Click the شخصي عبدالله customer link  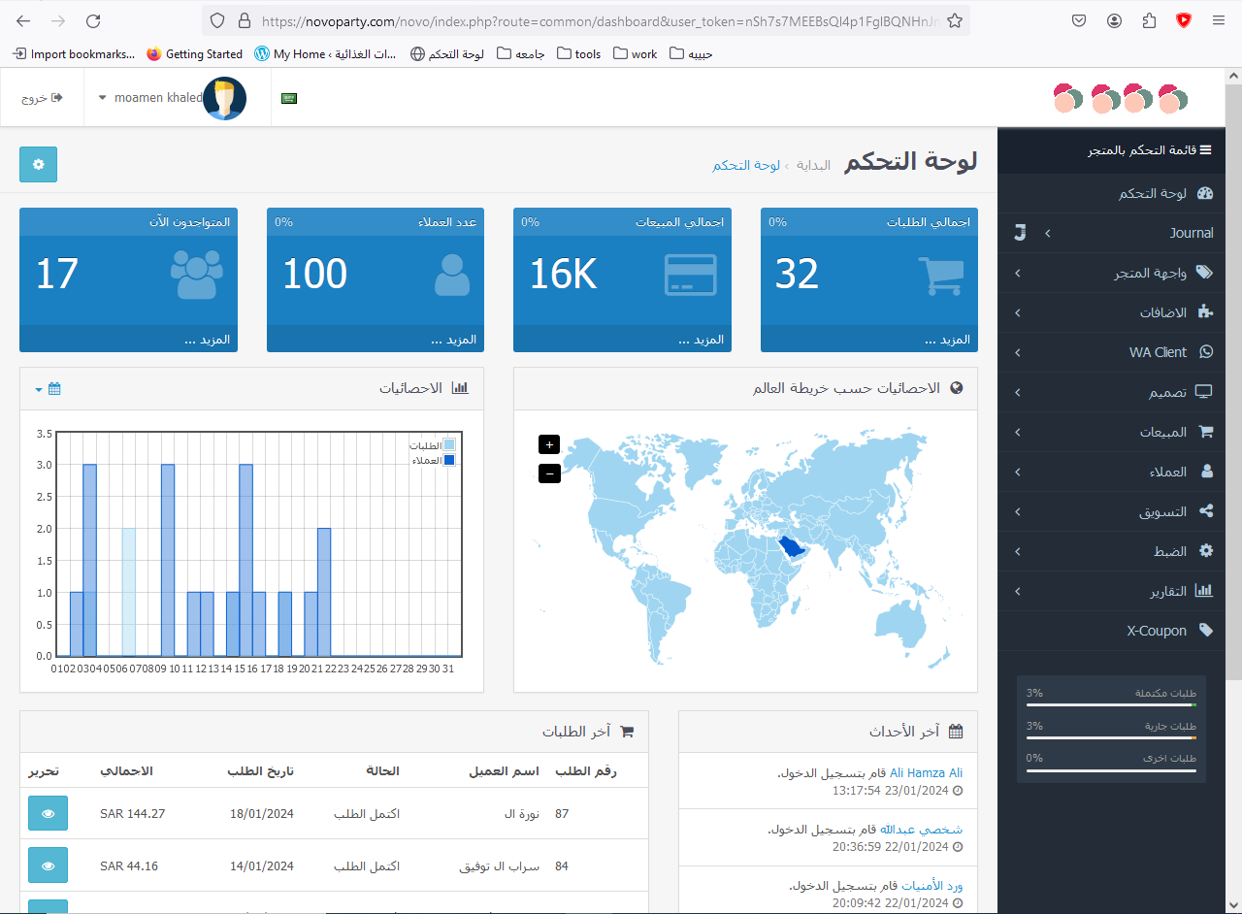(922, 830)
